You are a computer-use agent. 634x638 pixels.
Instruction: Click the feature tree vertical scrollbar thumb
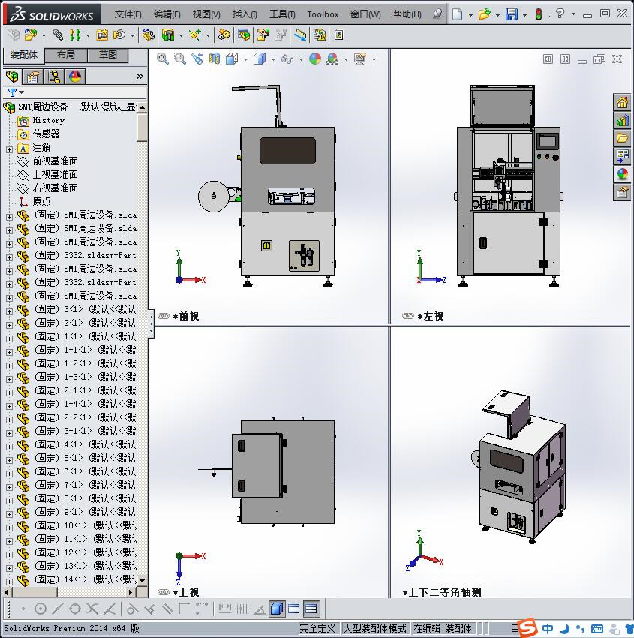tap(142, 128)
